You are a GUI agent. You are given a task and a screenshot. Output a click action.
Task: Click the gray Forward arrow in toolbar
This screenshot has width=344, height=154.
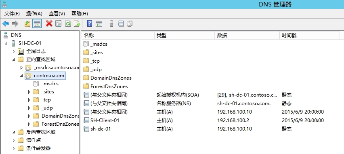(x=15, y=24)
